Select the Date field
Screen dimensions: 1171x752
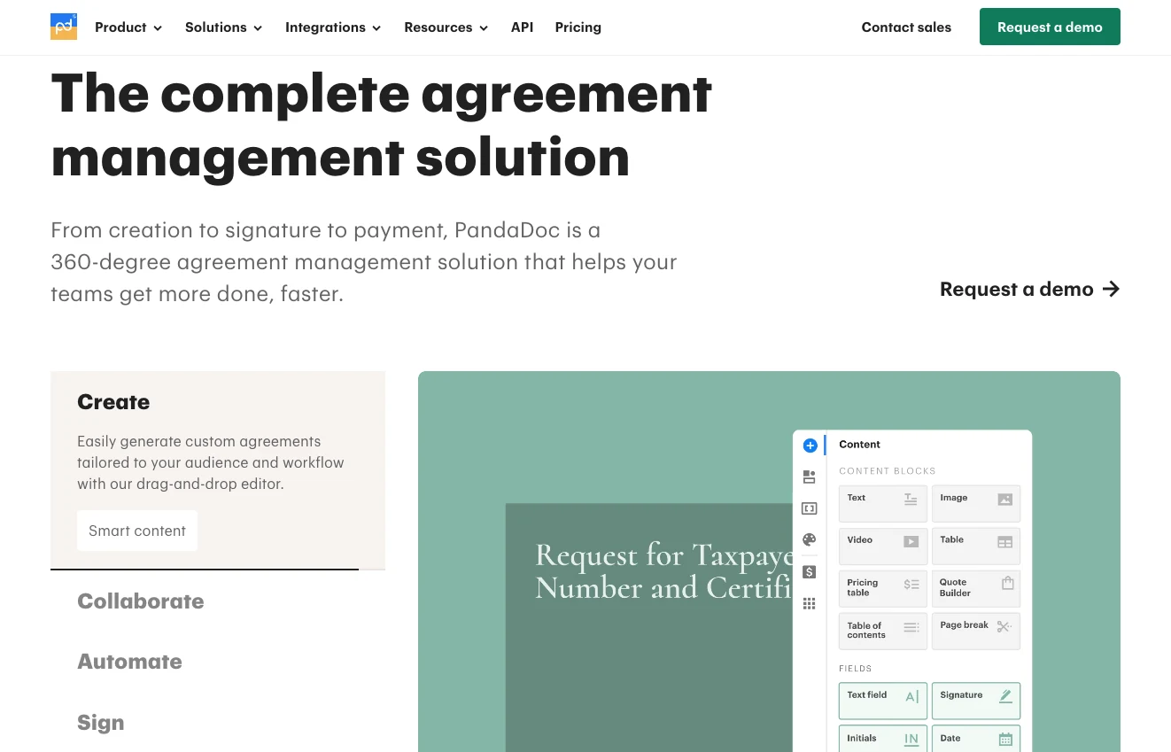[x=976, y=740]
